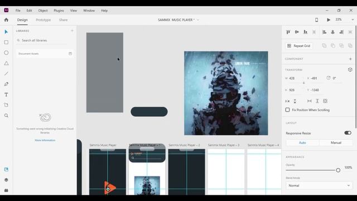Flip selection vertically
This screenshot has height=201, width=357.
click(x=295, y=101)
